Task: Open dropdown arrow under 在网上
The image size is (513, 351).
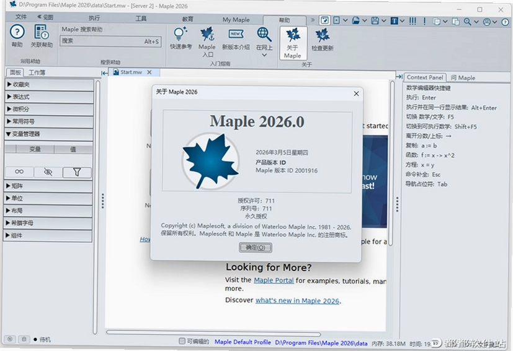Action: coord(264,55)
